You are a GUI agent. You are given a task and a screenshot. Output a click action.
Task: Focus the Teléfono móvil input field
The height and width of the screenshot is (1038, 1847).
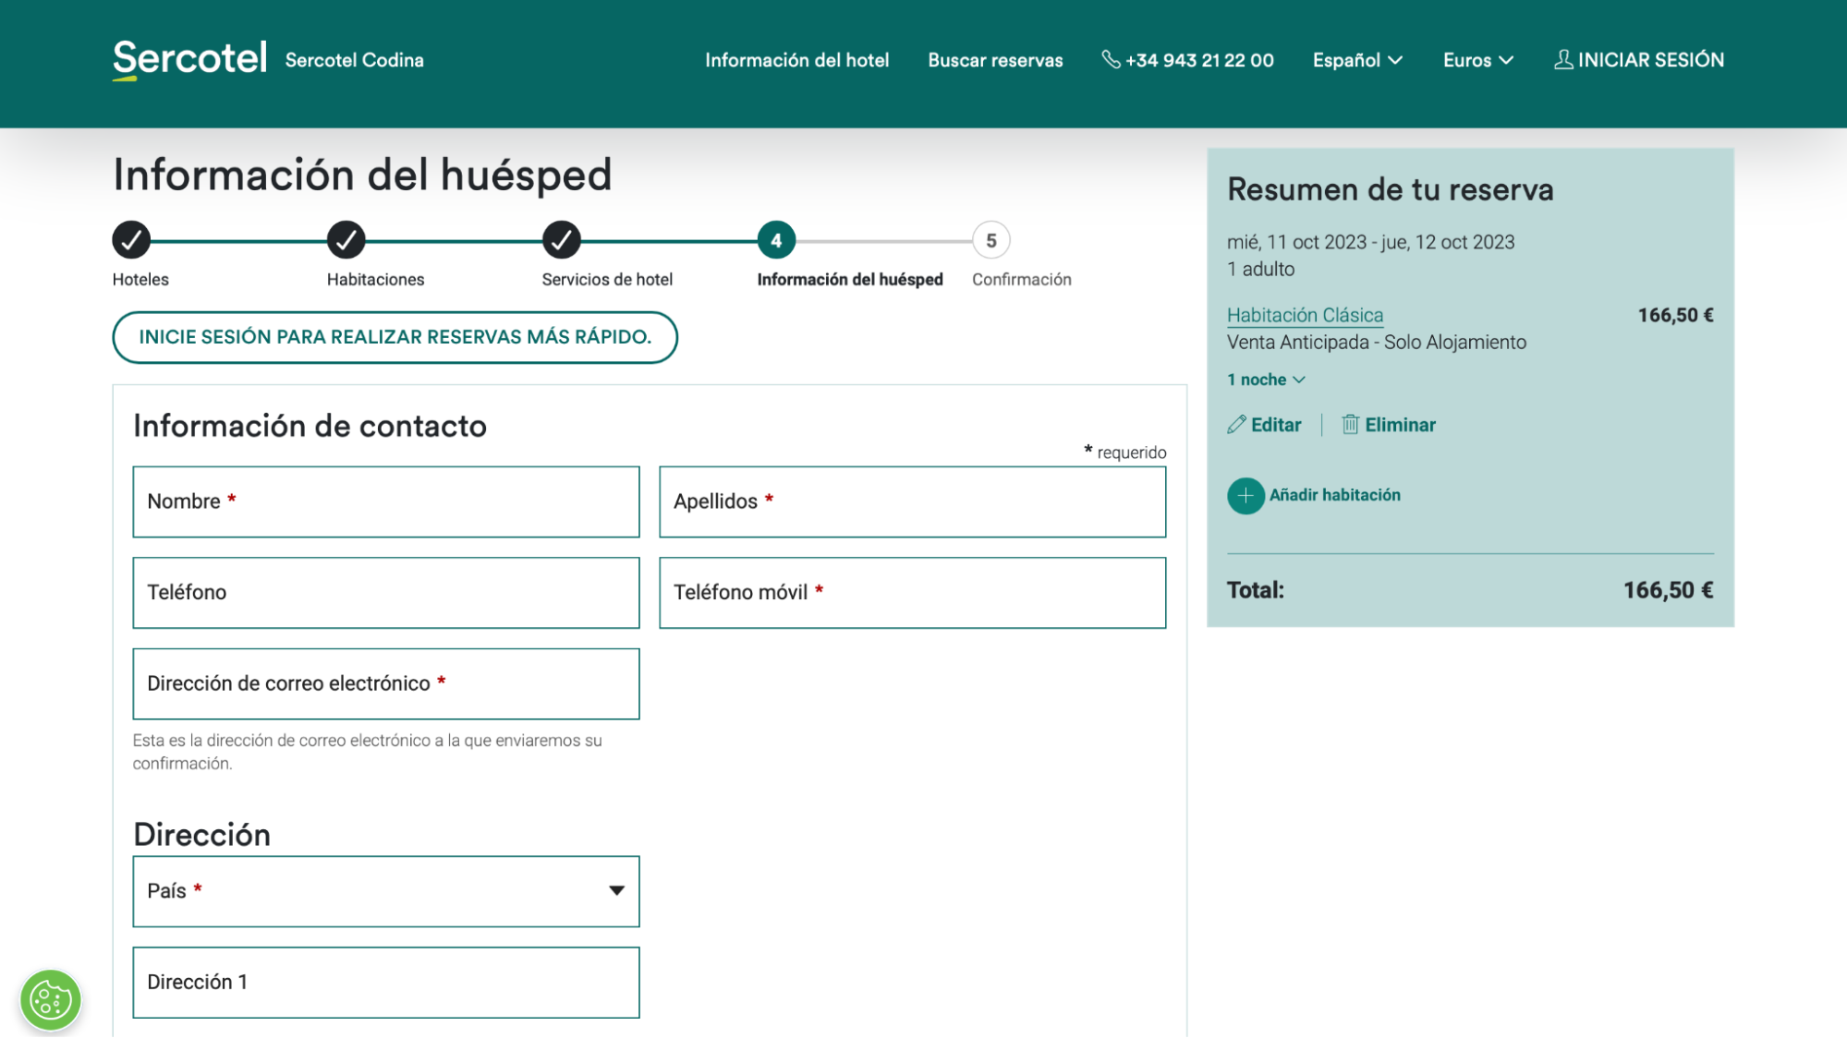coord(912,593)
